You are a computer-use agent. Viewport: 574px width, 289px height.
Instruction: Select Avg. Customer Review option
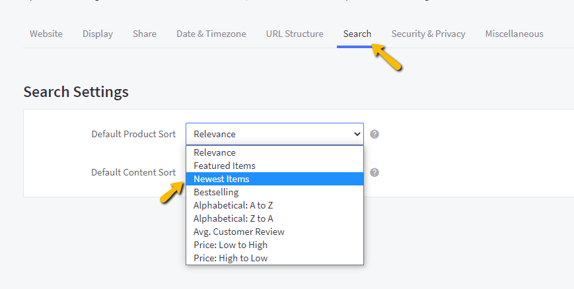pos(275,232)
